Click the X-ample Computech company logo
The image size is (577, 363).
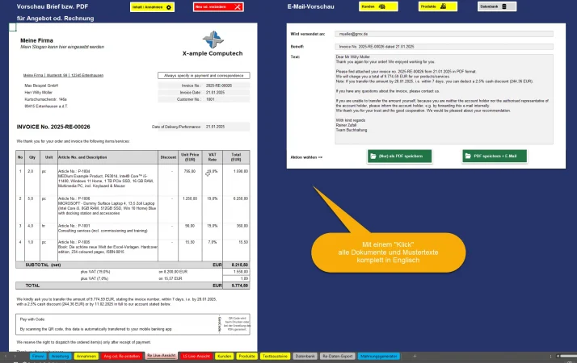tap(214, 43)
